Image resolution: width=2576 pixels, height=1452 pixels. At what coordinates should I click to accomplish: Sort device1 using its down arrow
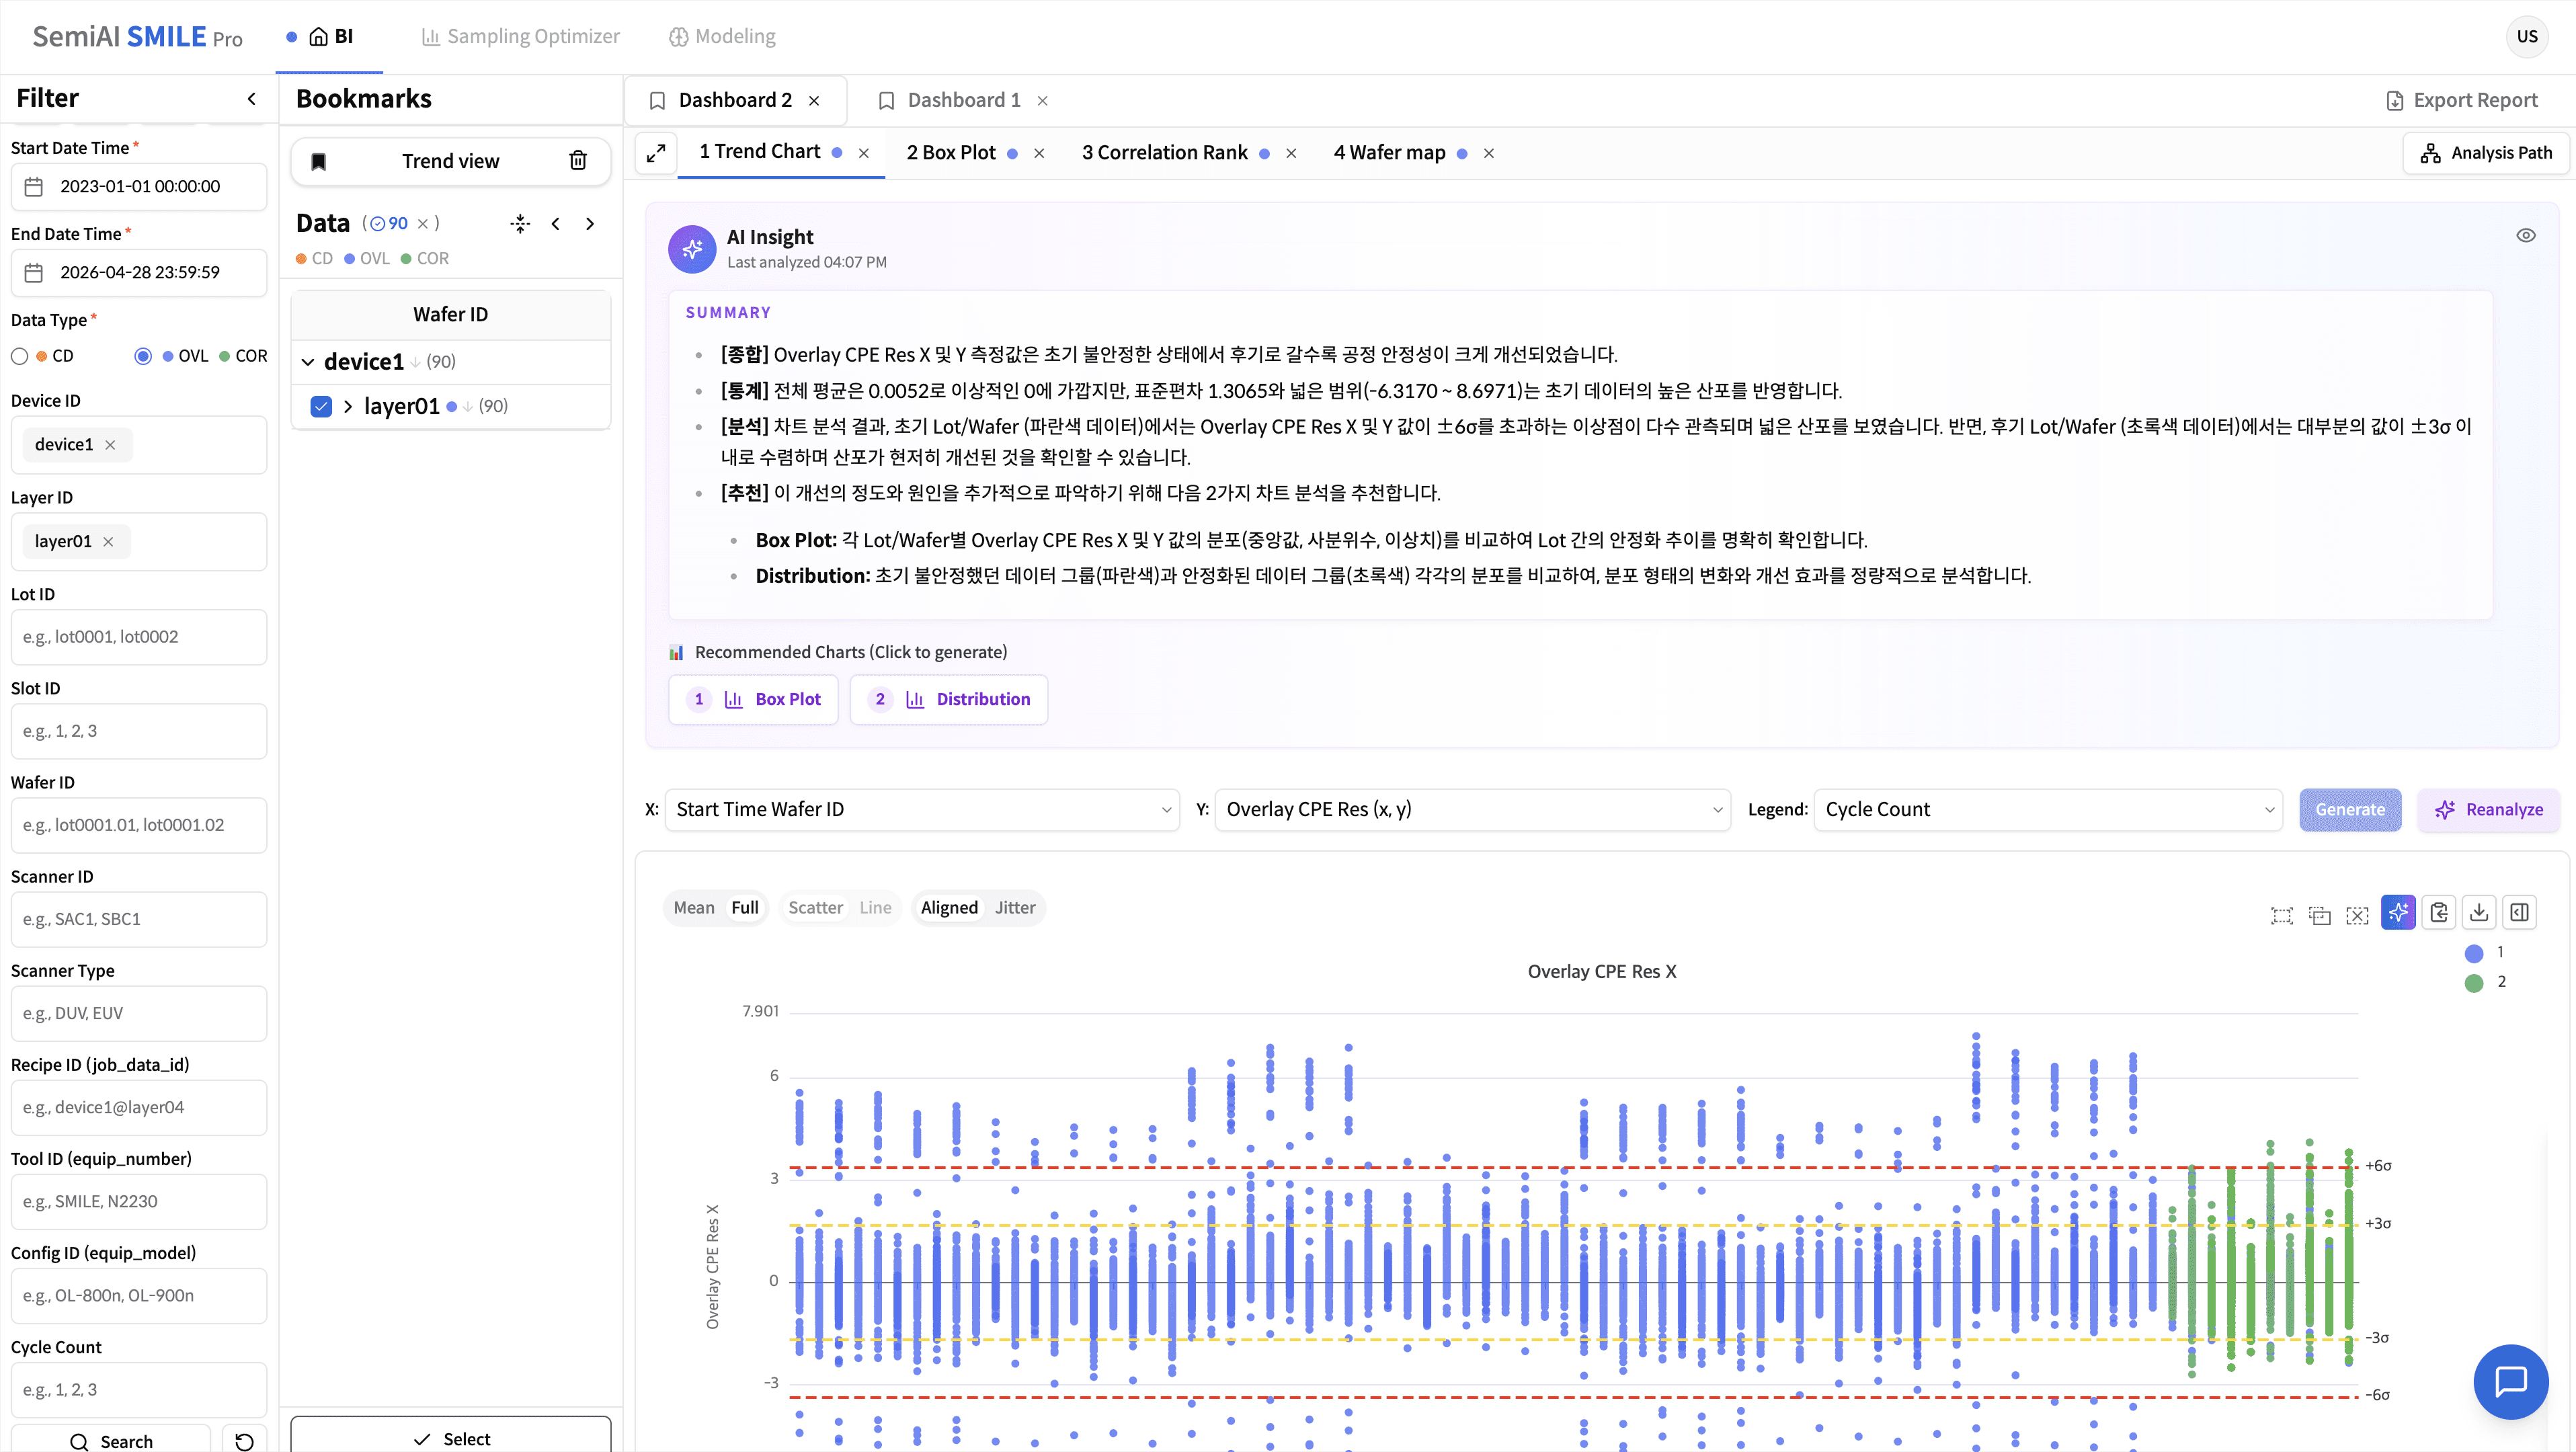pyautogui.click(x=415, y=362)
